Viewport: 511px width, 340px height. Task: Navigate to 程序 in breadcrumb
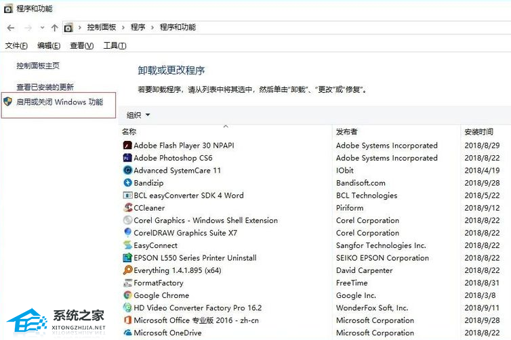pyautogui.click(x=138, y=27)
